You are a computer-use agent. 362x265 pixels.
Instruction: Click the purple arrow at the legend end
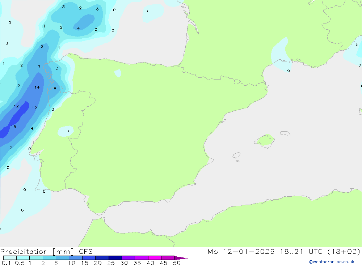(181, 258)
